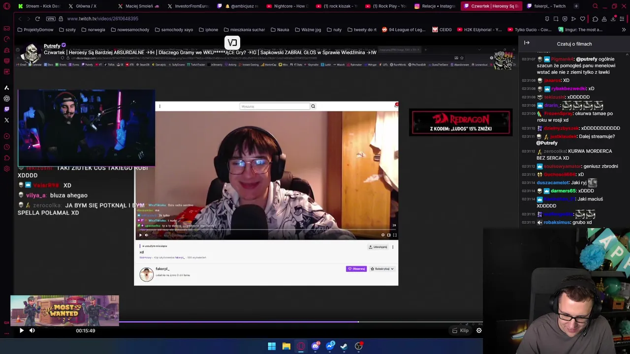Open the szoty bookmark folder
The image size is (630, 354).
point(66,29)
